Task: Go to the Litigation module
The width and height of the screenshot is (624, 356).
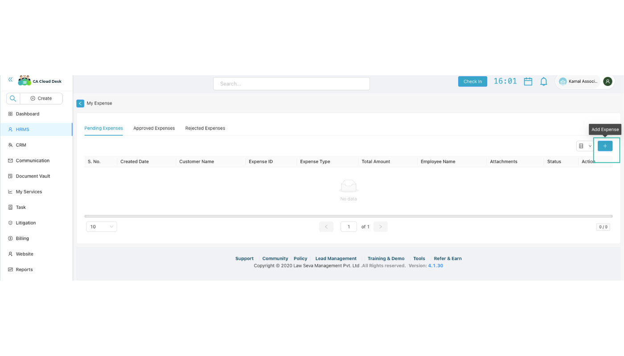Action: (25, 222)
